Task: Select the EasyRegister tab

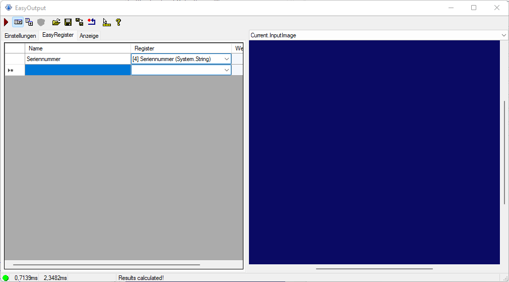Action: pyautogui.click(x=58, y=35)
